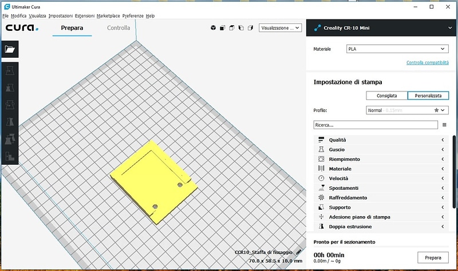Expand the Riempimento settings section

(x=381, y=159)
